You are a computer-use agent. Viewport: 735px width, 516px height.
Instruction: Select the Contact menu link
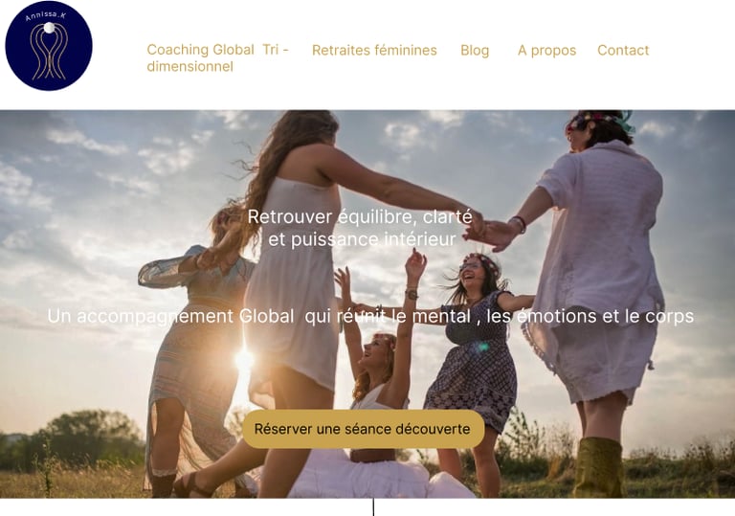tap(623, 50)
